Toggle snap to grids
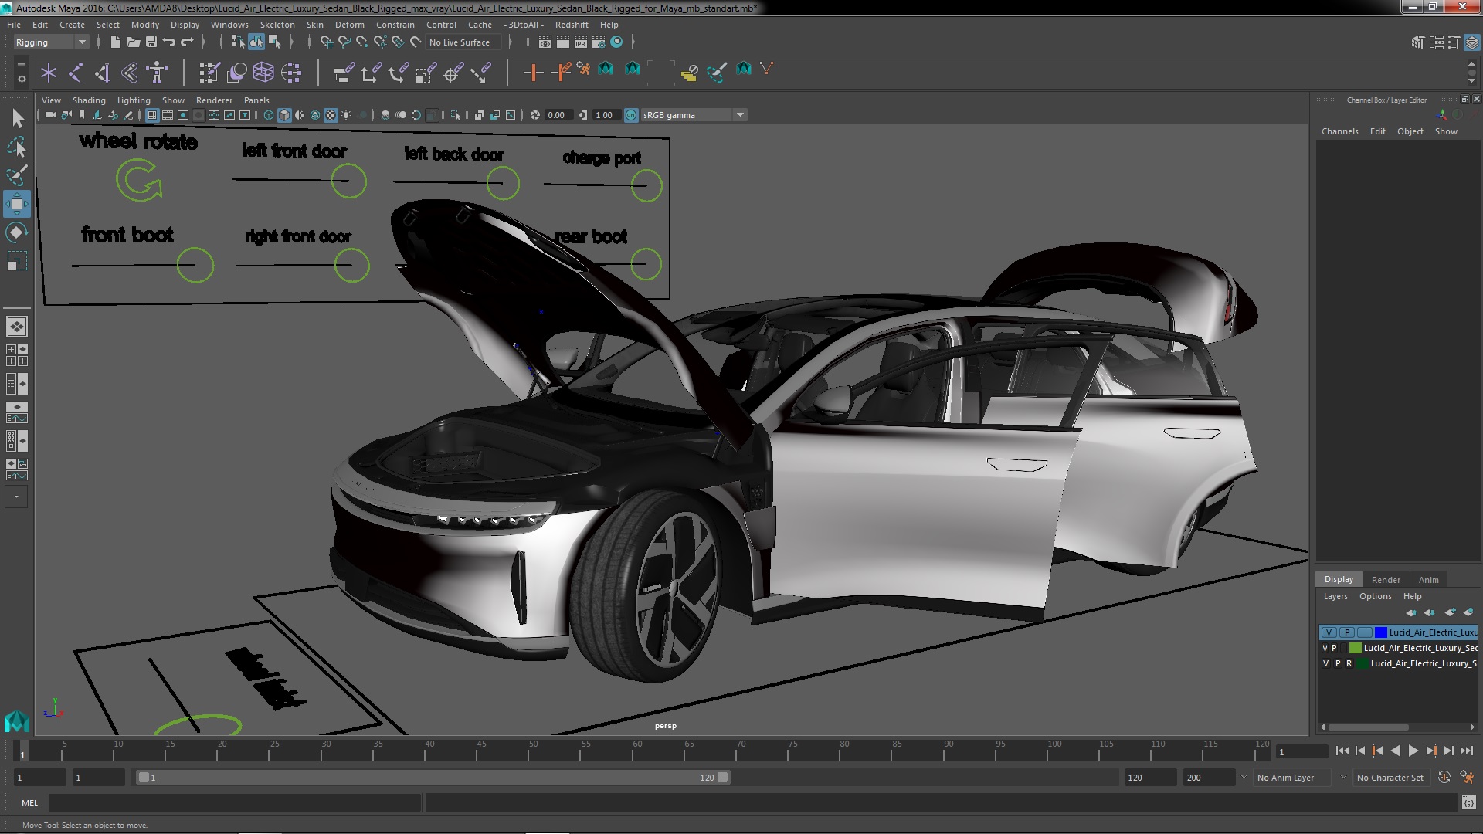1483x834 pixels. (327, 42)
